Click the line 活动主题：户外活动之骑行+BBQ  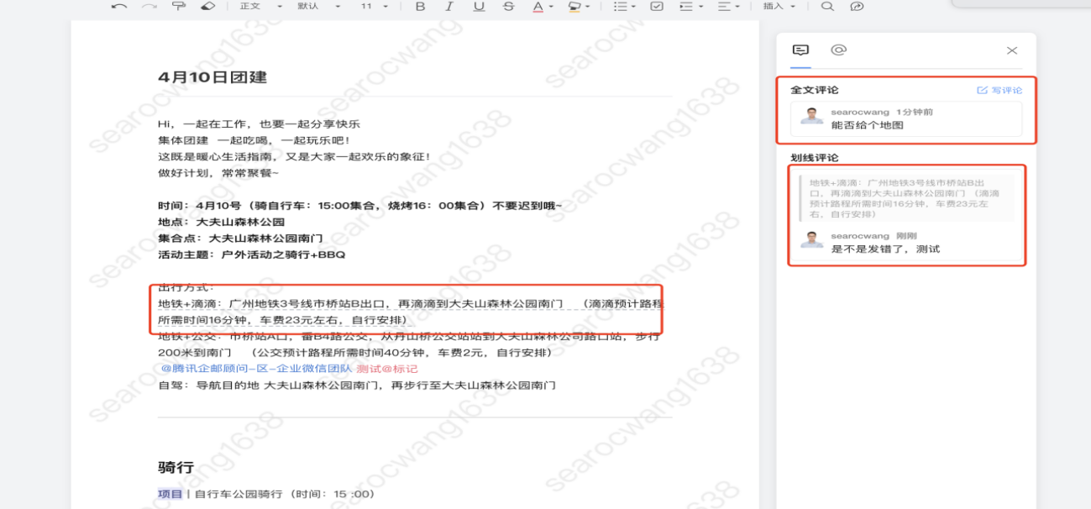251,254
